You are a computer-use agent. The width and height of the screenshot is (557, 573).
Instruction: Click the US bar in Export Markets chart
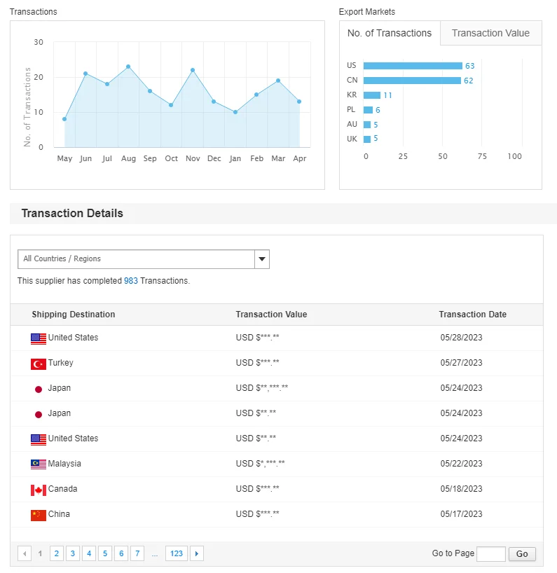coord(413,66)
